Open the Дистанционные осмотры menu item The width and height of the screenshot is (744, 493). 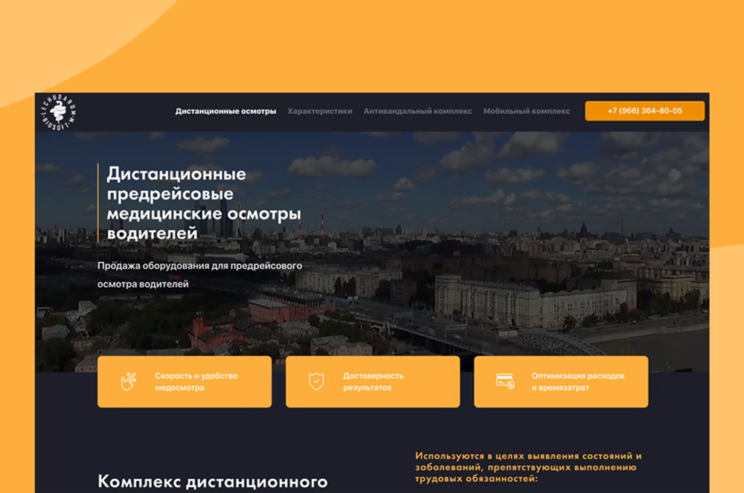pos(226,112)
